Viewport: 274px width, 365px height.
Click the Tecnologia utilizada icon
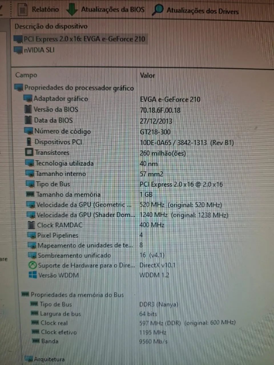tap(29, 163)
